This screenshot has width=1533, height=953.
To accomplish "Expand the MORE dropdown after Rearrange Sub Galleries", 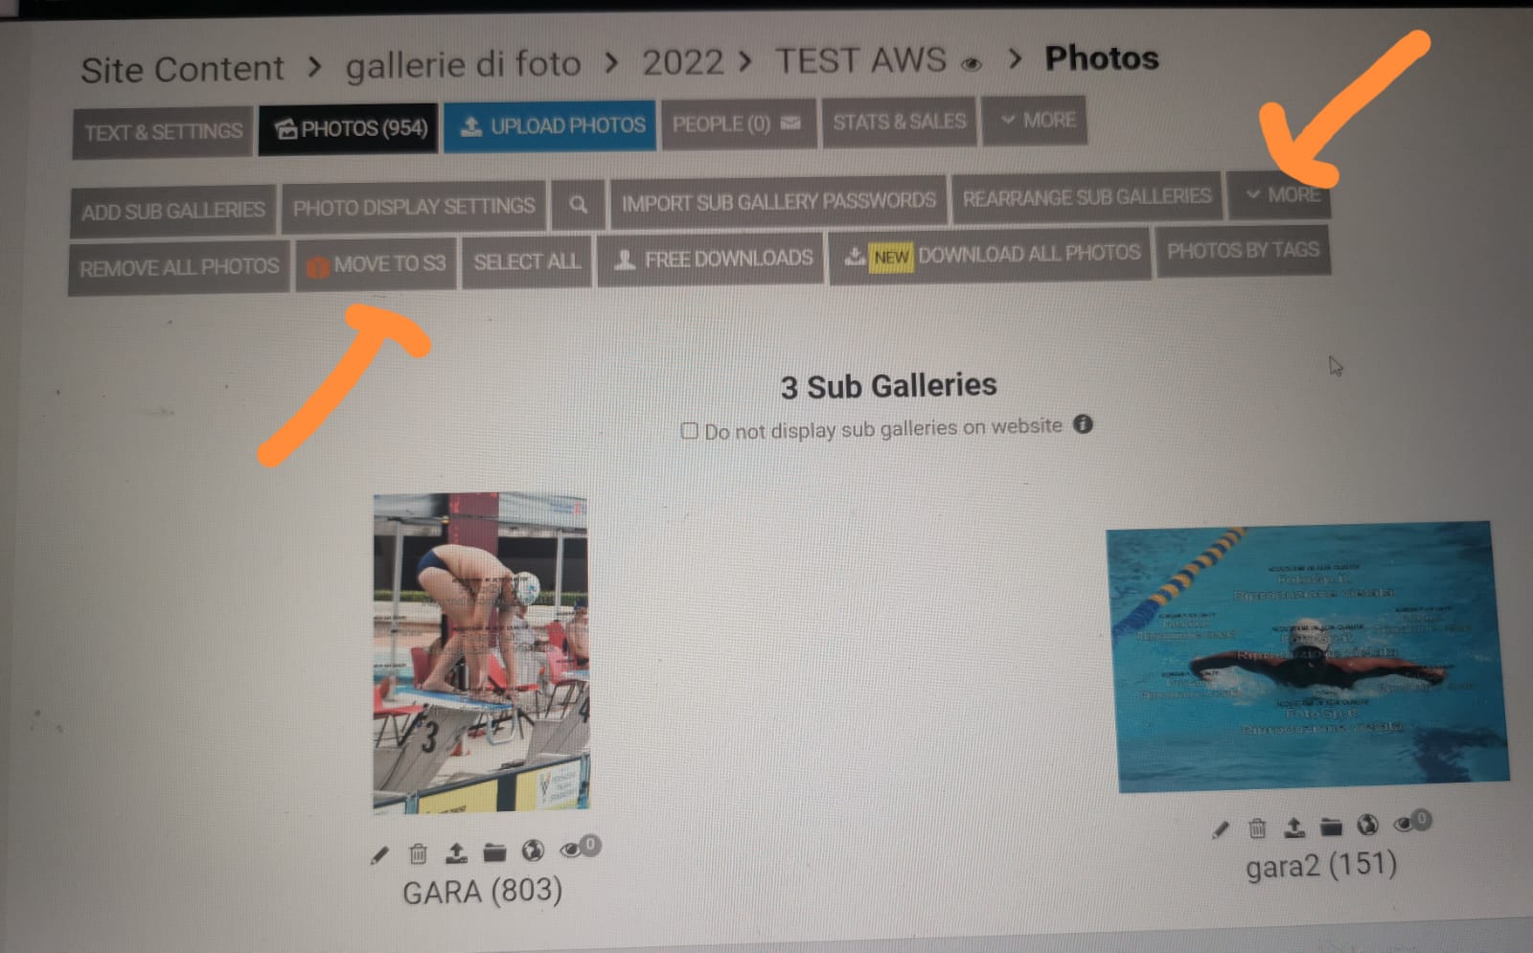I will (x=1279, y=194).
